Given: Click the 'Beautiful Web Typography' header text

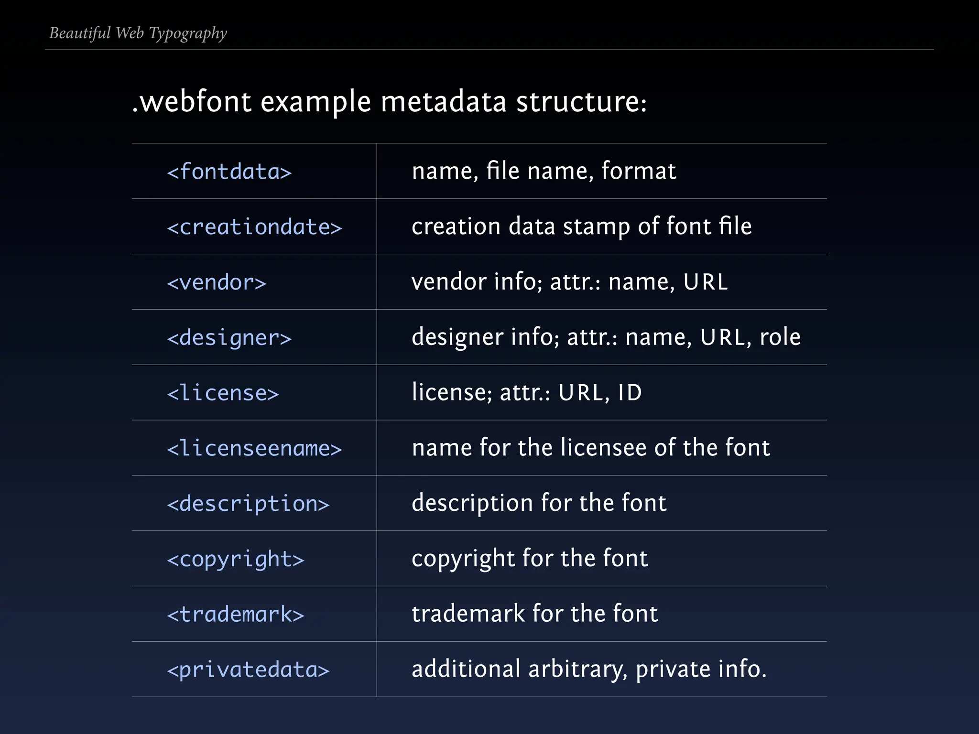Looking at the screenshot, I should click(x=138, y=33).
